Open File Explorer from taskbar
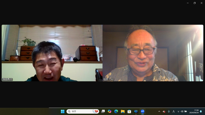This screenshot has width=205, height=115. 123,111
